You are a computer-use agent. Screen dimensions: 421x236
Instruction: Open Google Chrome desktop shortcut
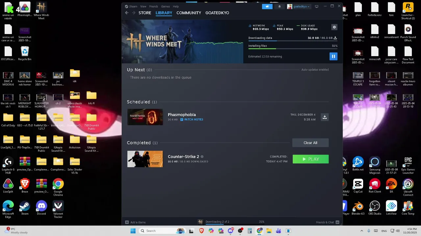[x=58, y=187]
